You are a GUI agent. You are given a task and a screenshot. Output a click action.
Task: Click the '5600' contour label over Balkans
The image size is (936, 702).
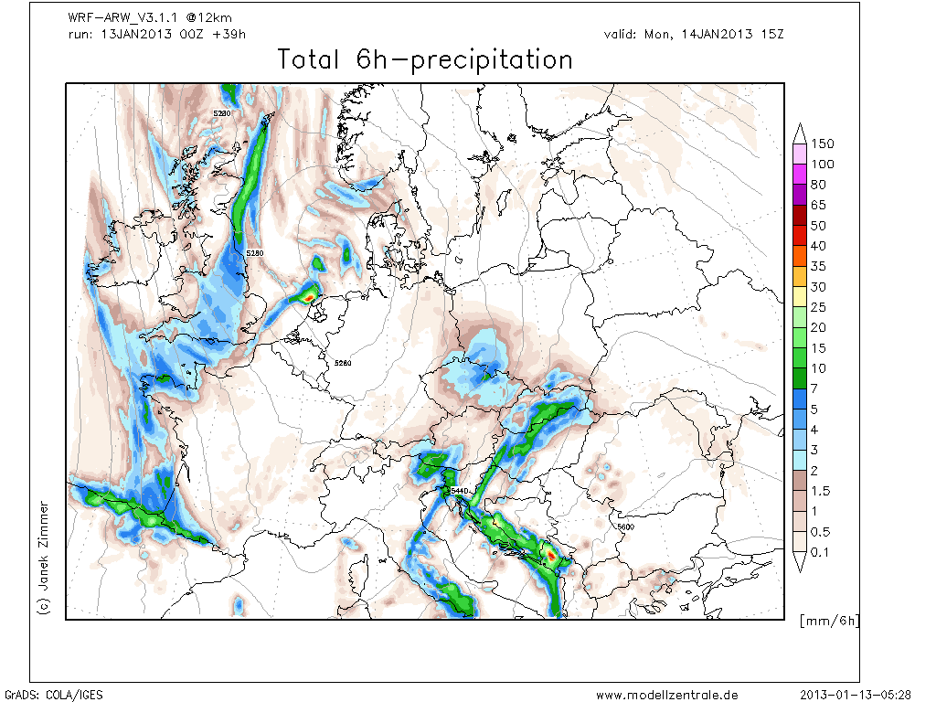point(625,527)
